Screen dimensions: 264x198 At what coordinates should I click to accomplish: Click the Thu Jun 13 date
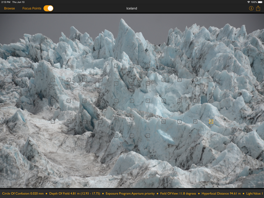coord(18,2)
